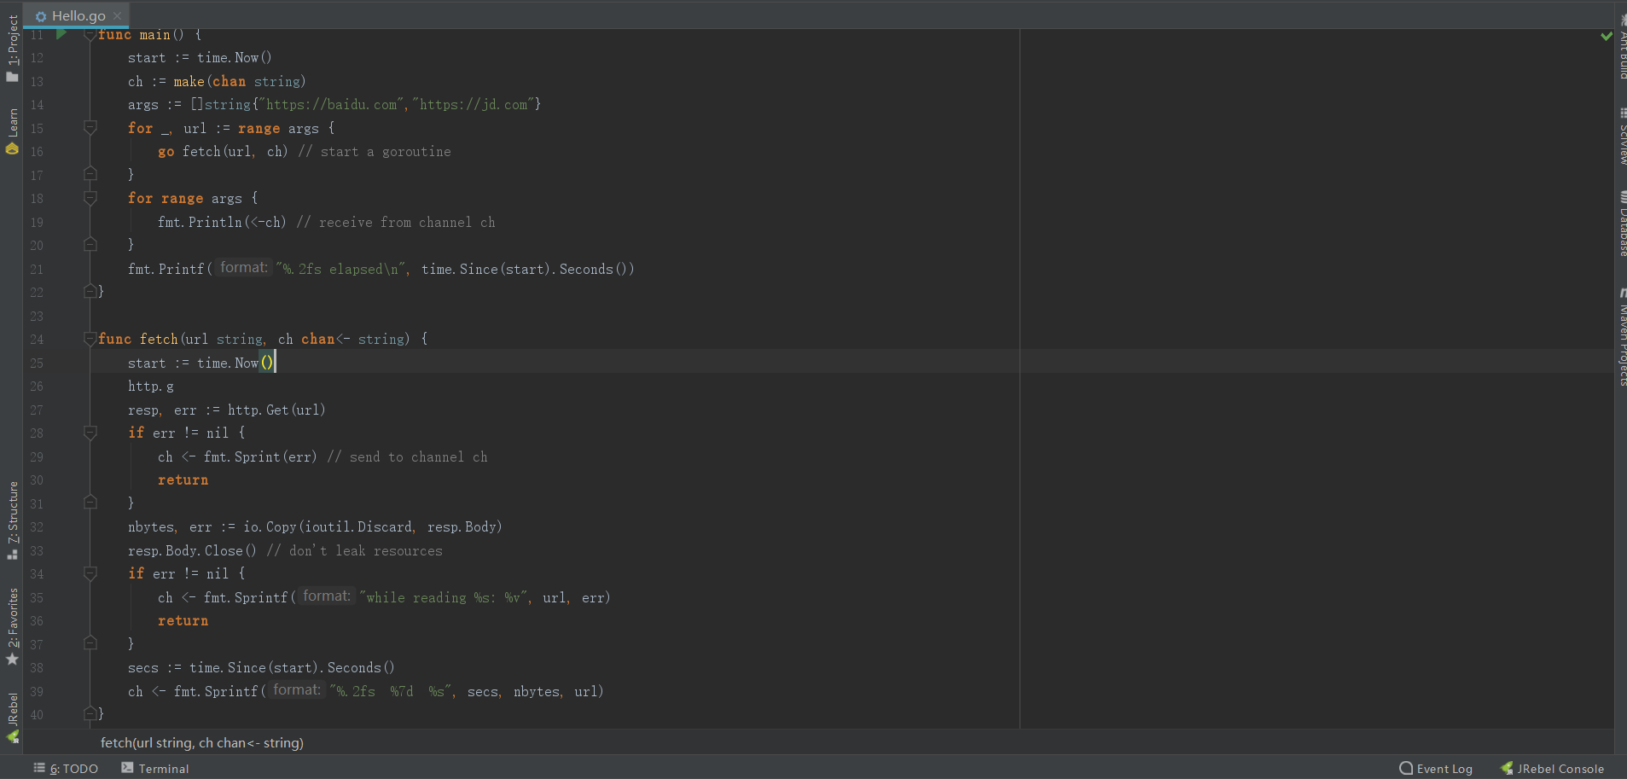Show the Structure tool window
The height and width of the screenshot is (779, 1627).
(x=12, y=520)
